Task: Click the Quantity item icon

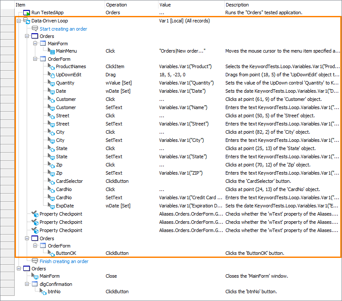Action: coord(51,83)
